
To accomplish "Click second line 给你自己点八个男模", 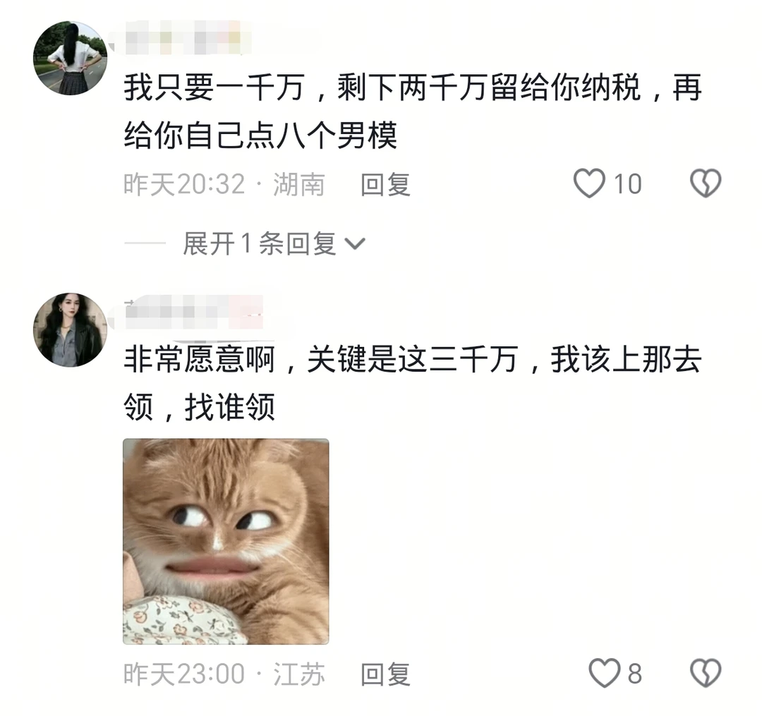I will (x=260, y=135).
